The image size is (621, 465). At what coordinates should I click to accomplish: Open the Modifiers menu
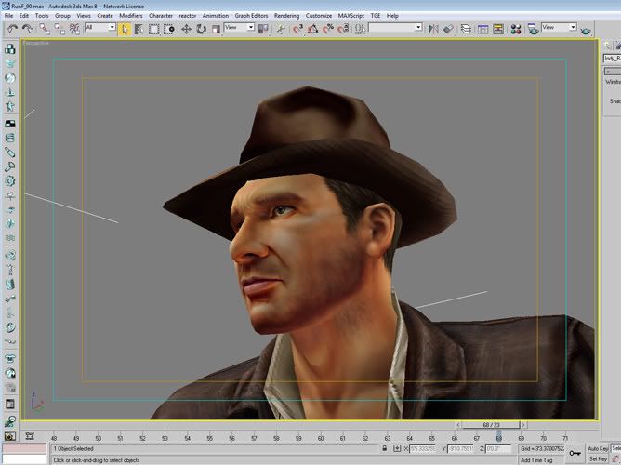(131, 16)
